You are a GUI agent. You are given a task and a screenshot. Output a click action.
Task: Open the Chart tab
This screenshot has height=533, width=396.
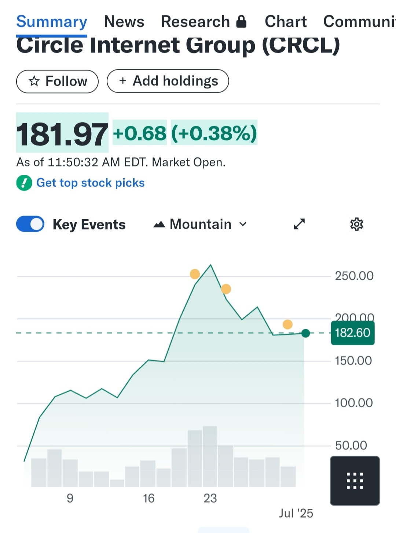coord(286,22)
